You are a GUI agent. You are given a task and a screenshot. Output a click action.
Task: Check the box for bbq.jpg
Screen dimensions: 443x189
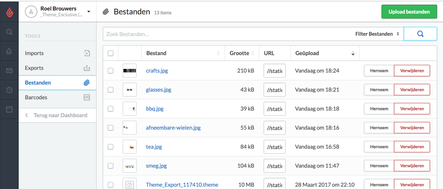point(110,109)
